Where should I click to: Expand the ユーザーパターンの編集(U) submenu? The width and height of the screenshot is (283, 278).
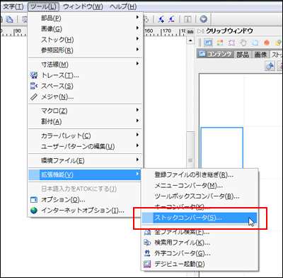click(x=86, y=146)
